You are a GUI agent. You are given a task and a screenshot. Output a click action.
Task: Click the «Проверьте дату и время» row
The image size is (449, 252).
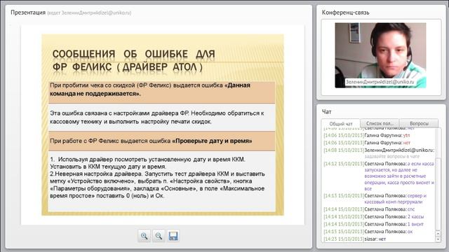click(x=162, y=141)
